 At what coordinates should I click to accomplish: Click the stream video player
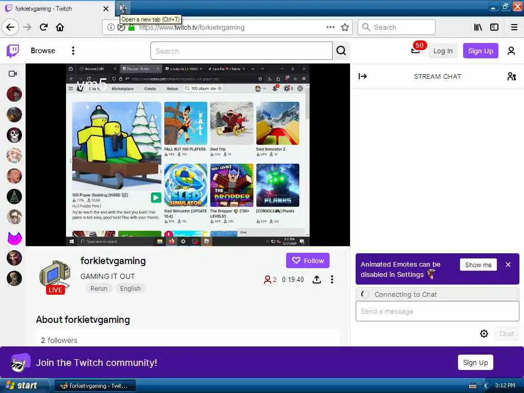tap(188, 155)
